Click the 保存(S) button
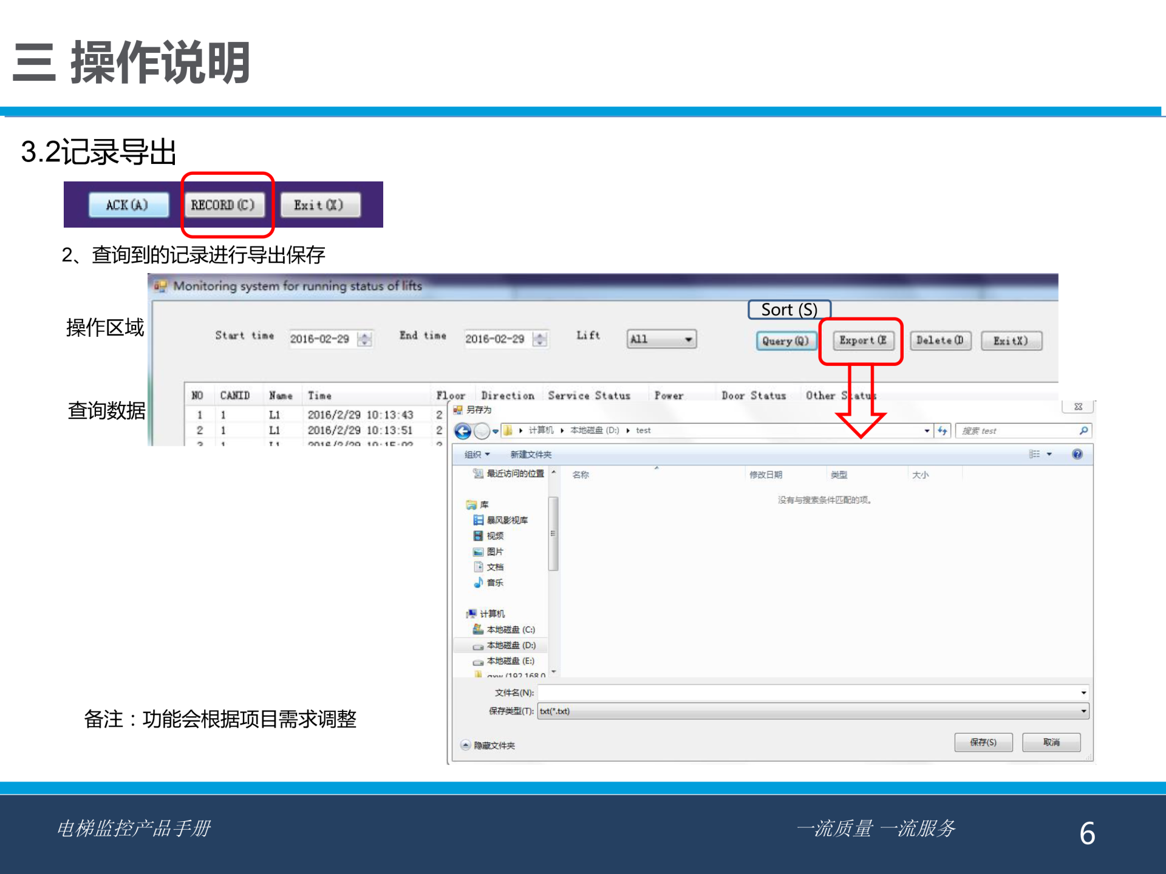The width and height of the screenshot is (1166, 874). point(983,742)
